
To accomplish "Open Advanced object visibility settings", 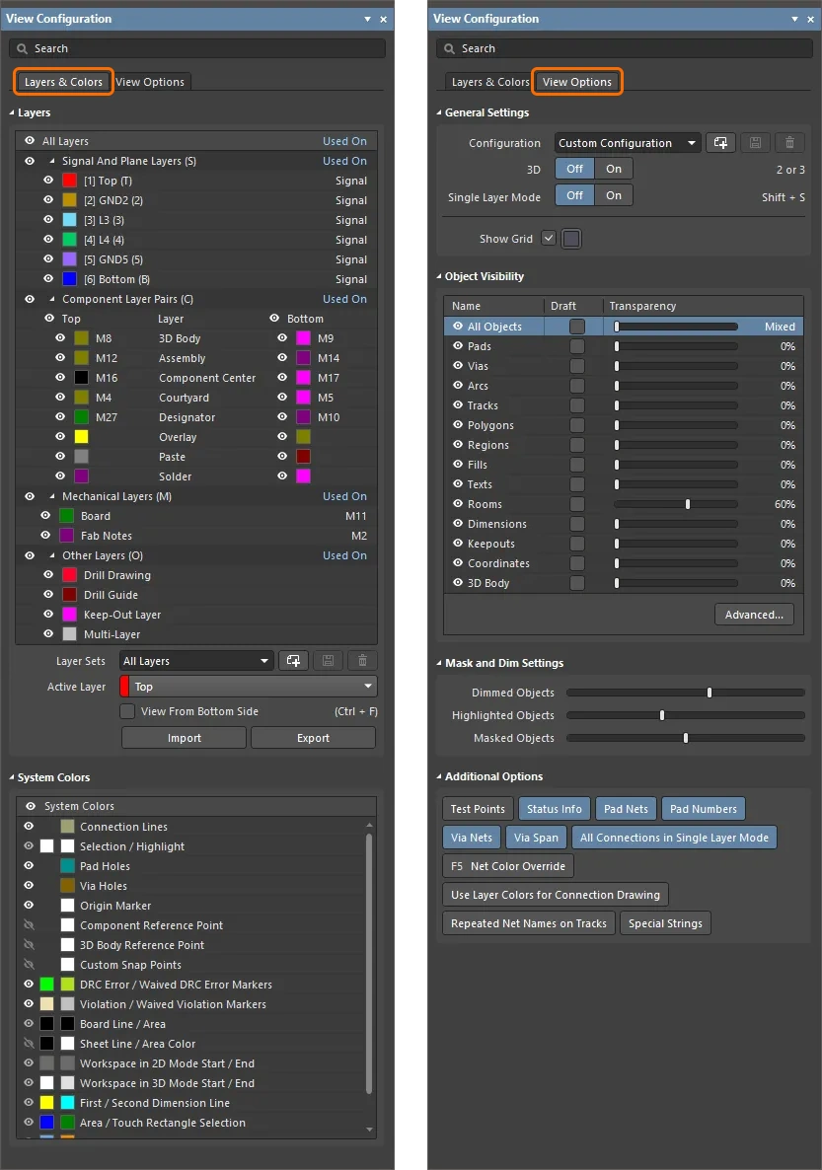I will click(754, 614).
